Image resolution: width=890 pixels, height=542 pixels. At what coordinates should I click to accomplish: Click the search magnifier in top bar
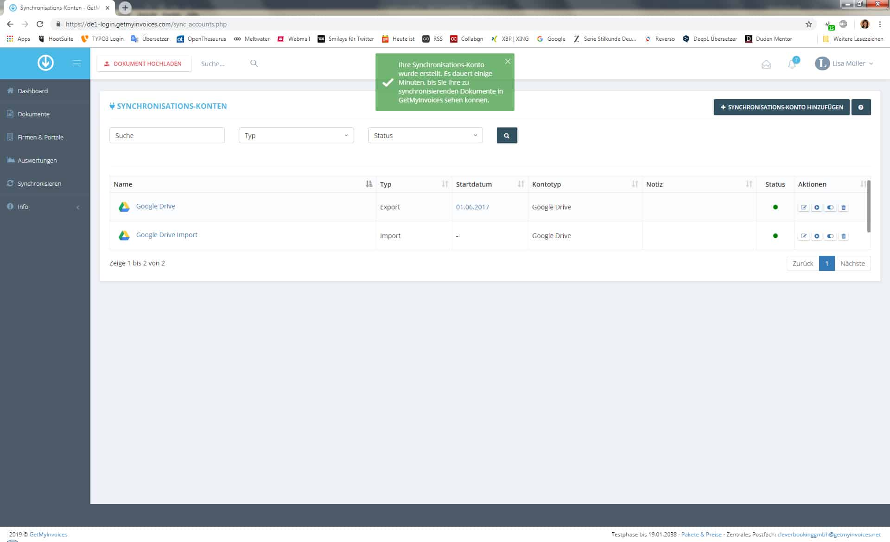tap(254, 63)
